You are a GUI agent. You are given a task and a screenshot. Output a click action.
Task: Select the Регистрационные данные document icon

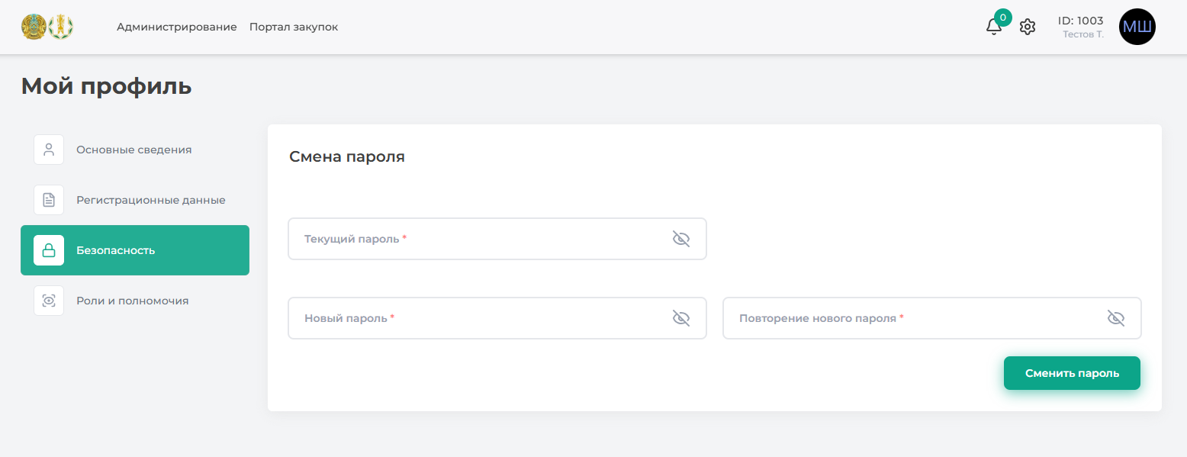coord(49,200)
